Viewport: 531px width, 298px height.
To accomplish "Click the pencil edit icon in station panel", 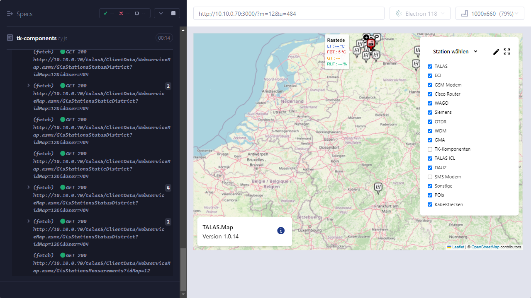I will click(x=496, y=52).
